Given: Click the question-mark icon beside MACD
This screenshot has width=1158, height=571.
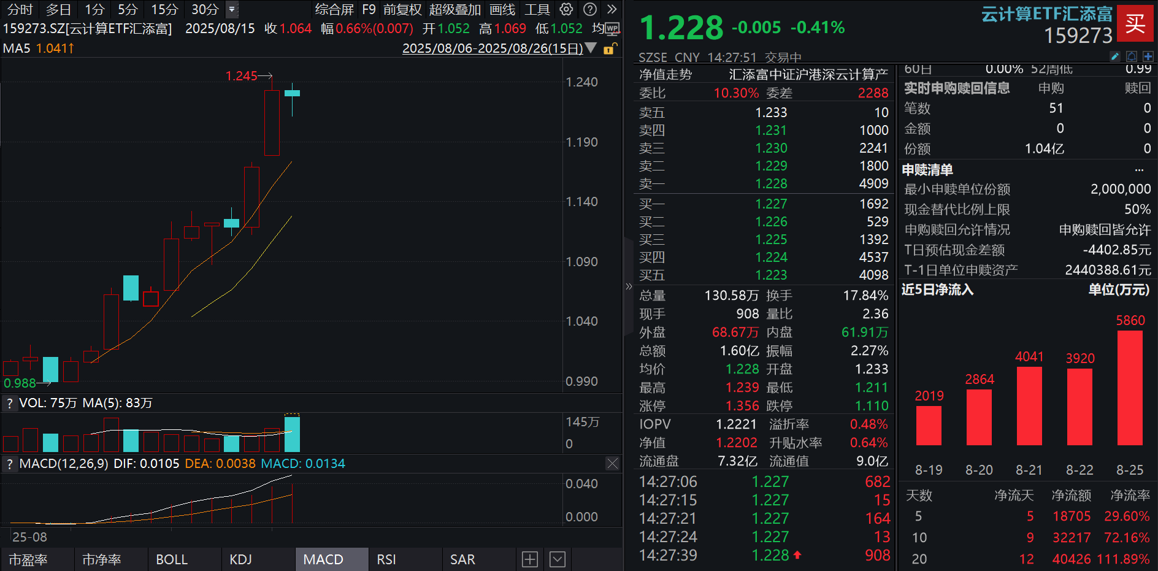Looking at the screenshot, I should [x=9, y=464].
